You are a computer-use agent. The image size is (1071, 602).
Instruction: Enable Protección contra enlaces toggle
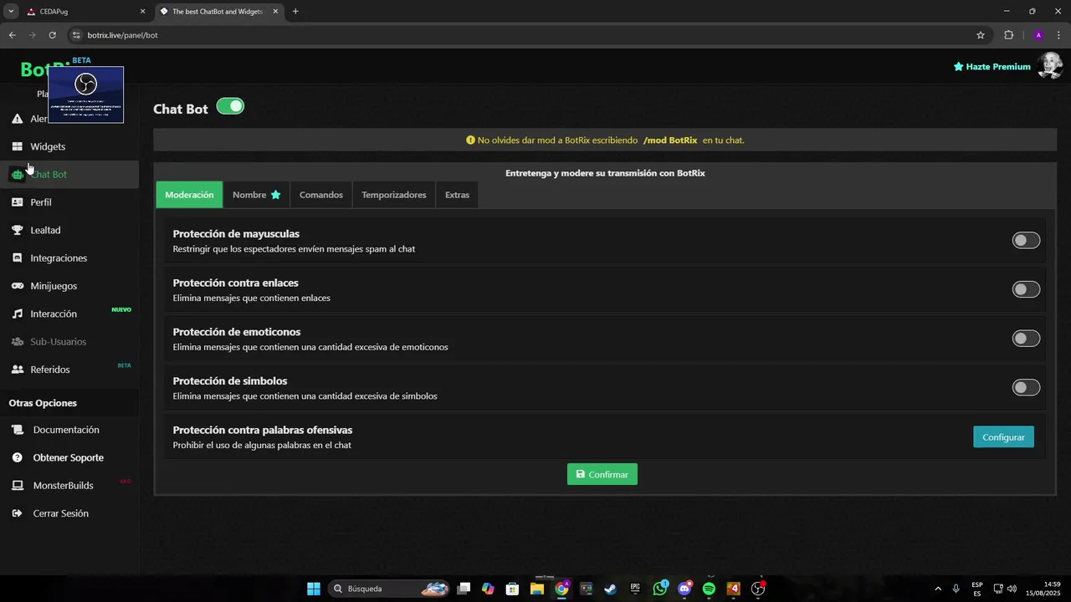[x=1026, y=289]
